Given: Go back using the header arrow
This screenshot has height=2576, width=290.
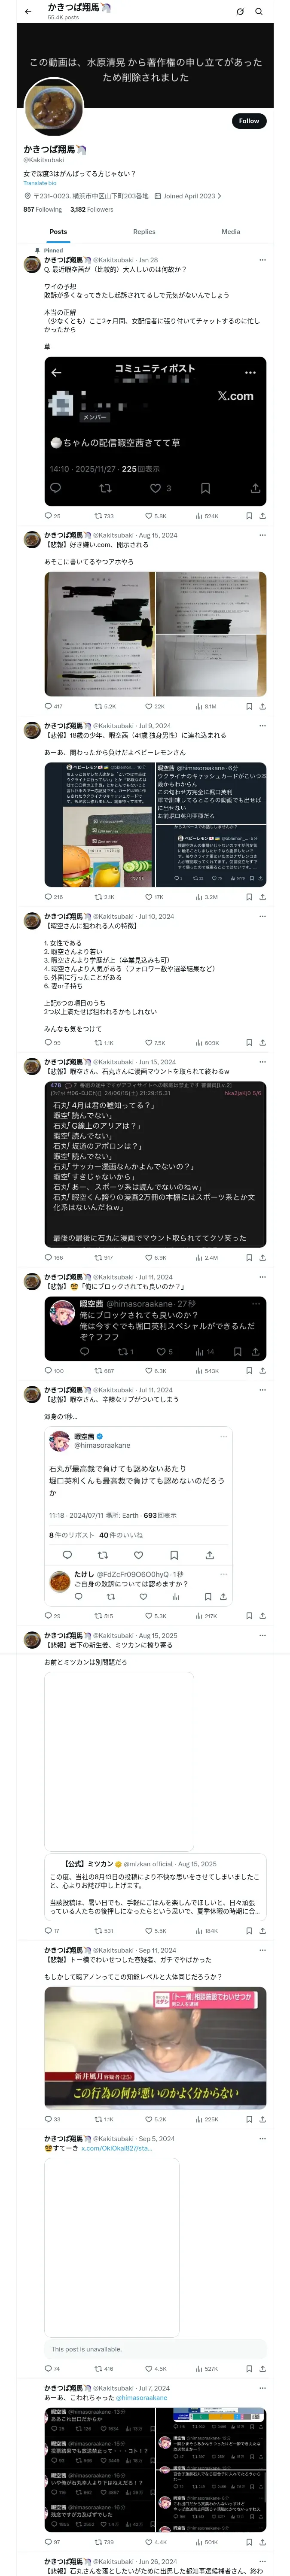Looking at the screenshot, I should point(28,12).
